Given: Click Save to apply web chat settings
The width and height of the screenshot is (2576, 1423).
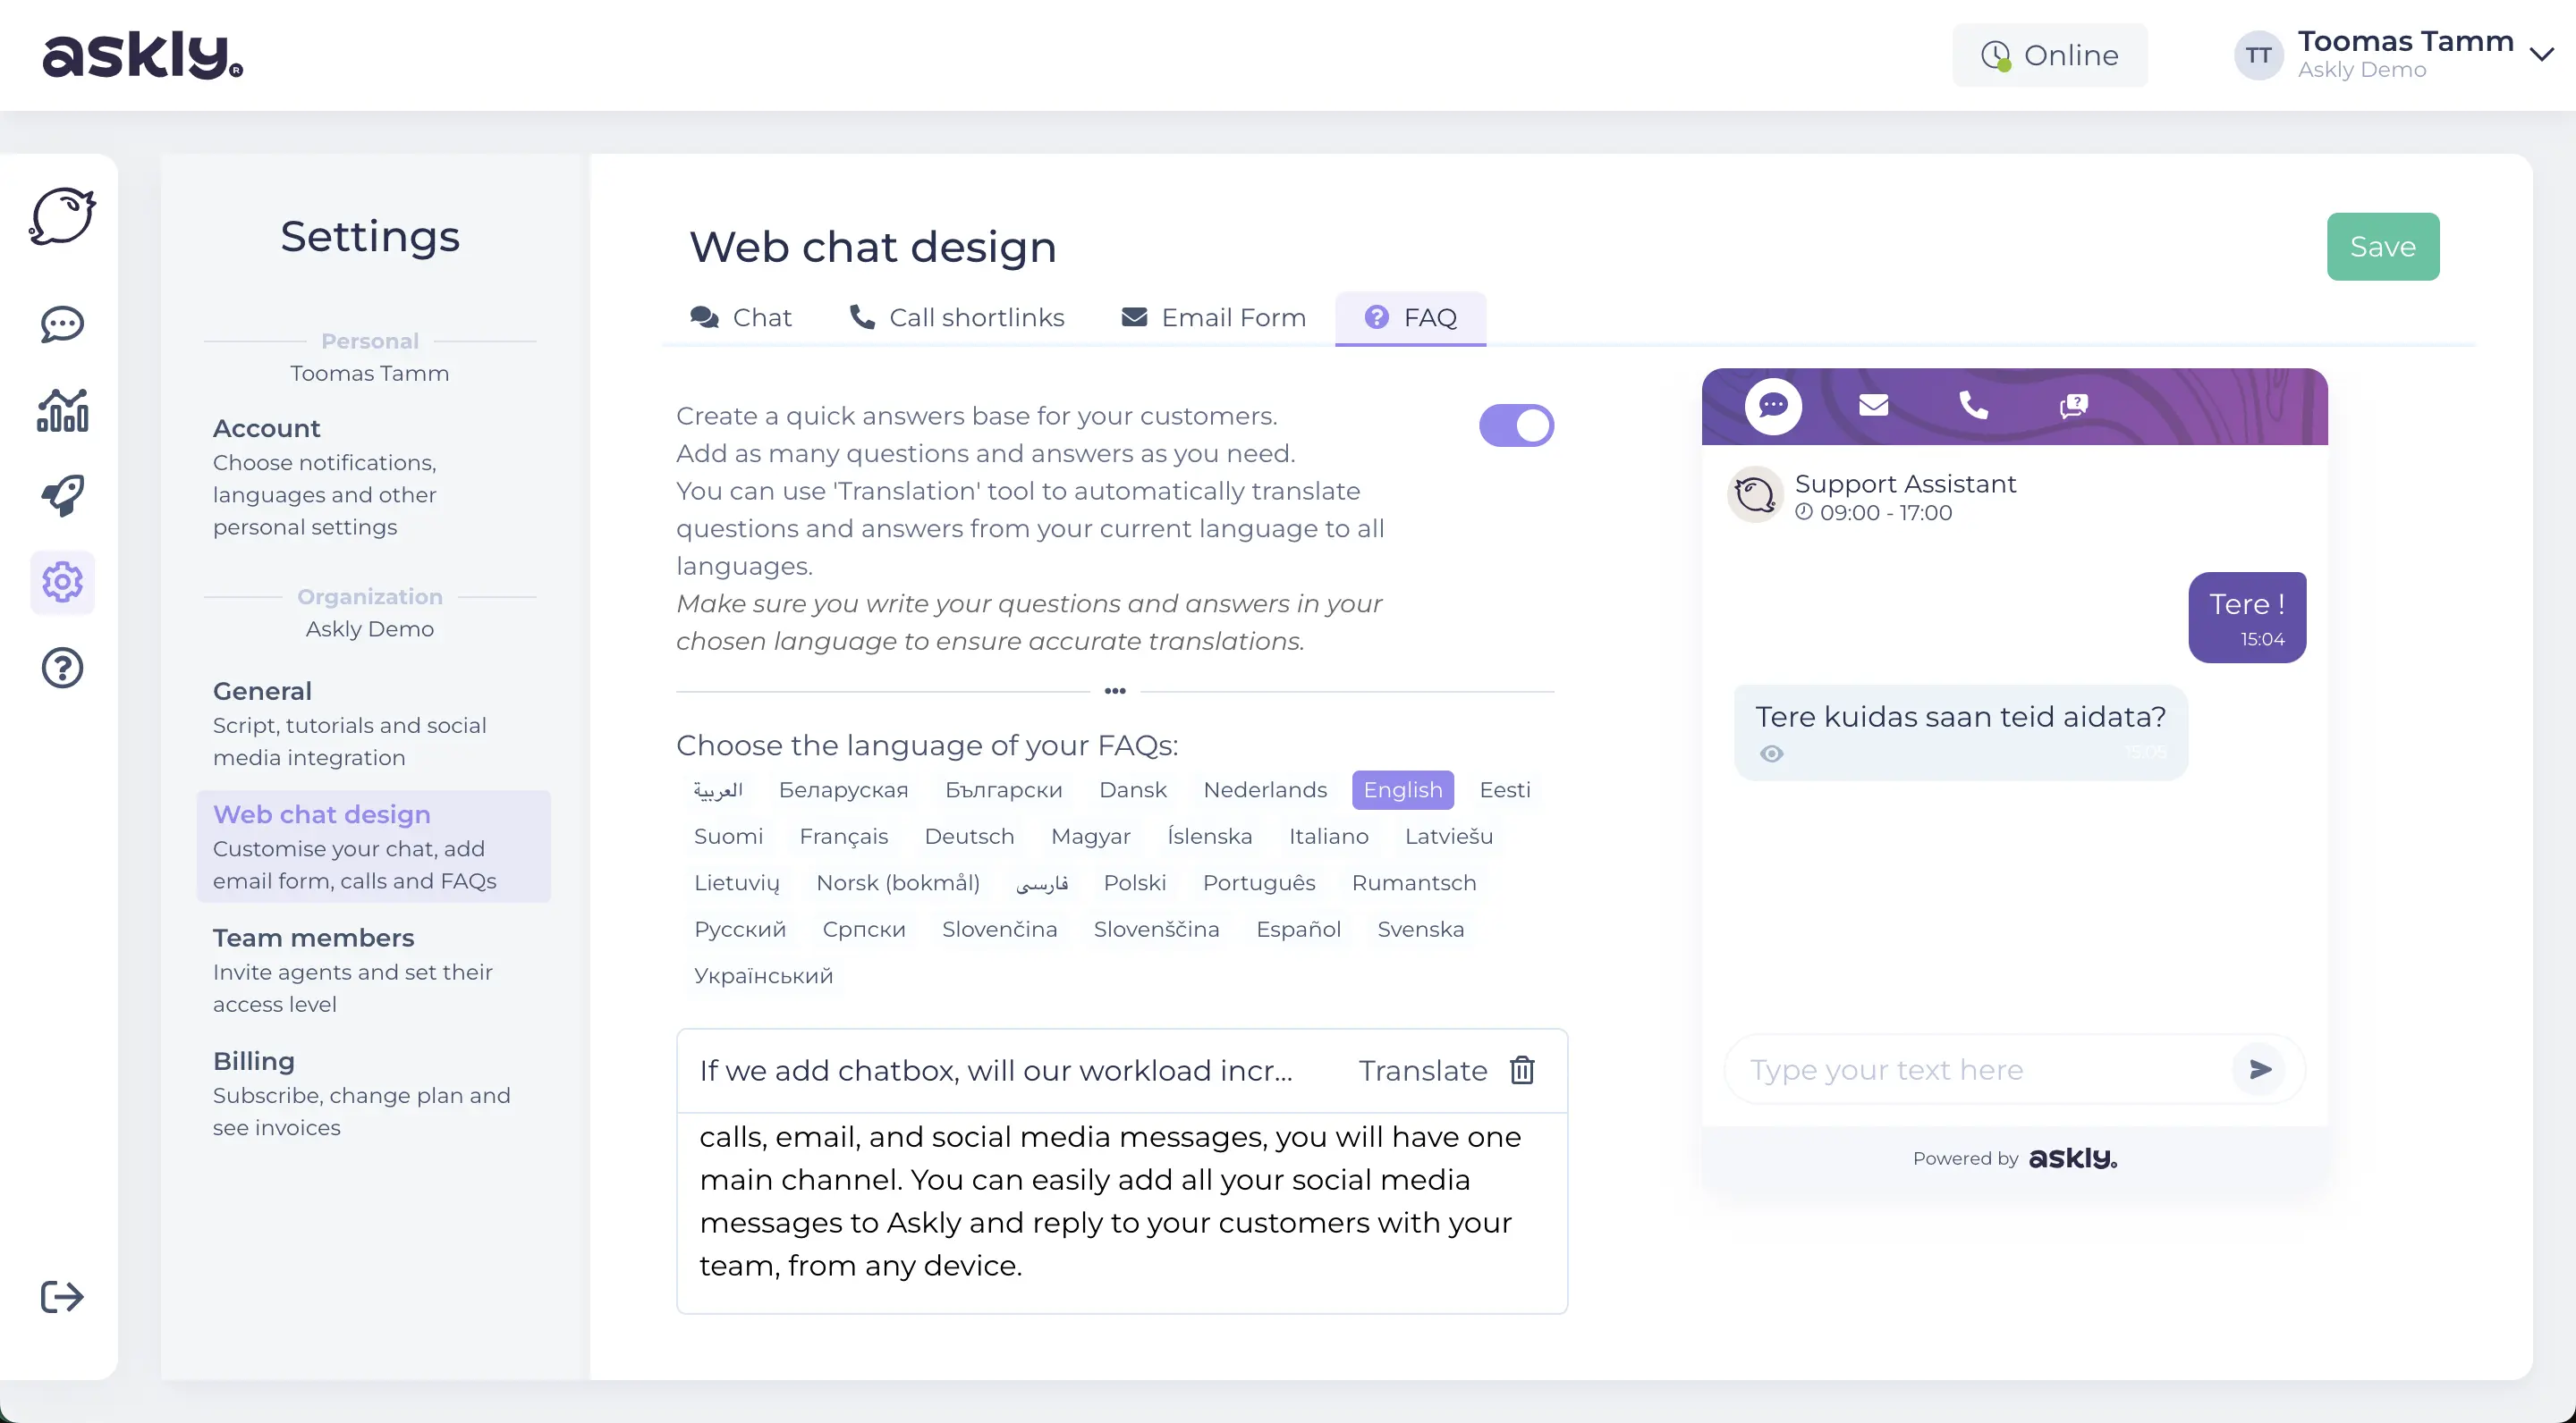Looking at the screenshot, I should [x=2381, y=247].
